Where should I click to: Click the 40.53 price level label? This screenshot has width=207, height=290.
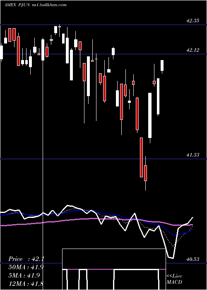click(193, 259)
